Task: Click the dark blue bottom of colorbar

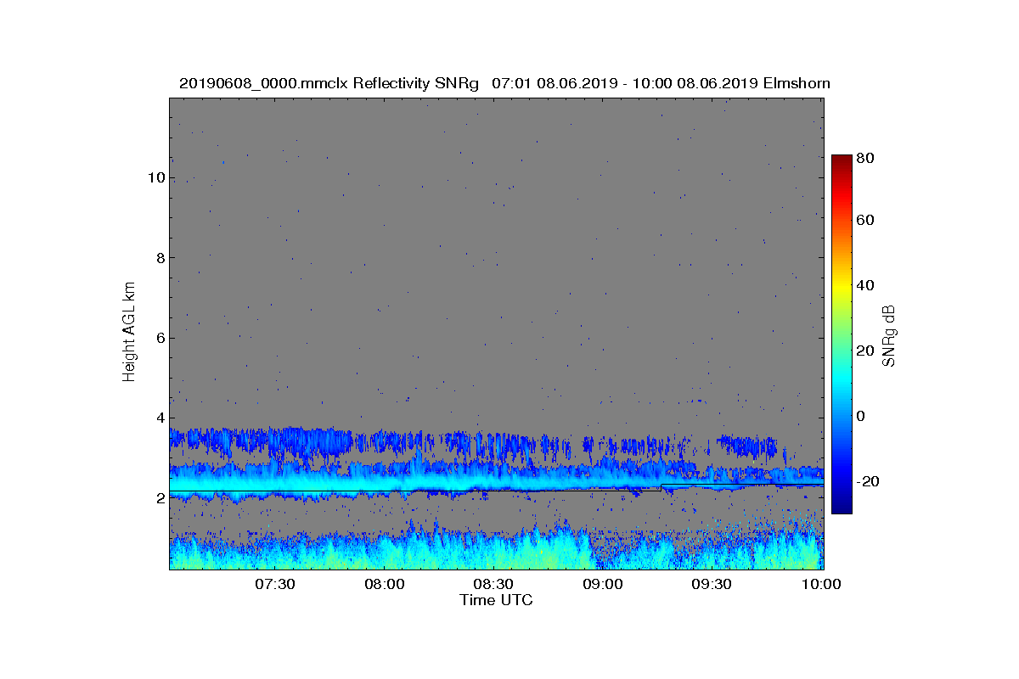Action: [x=841, y=507]
